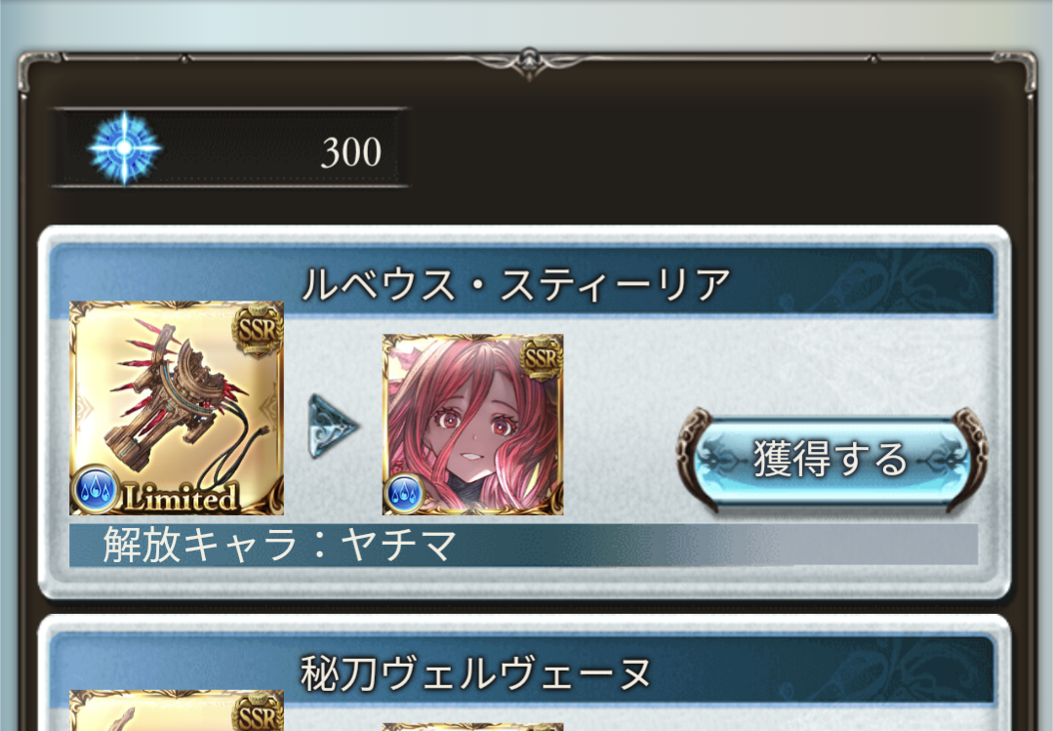Screen dimensions: 1053x731
Task: Click the top-right corner ornament of the frame
Action: (x=1020, y=69)
